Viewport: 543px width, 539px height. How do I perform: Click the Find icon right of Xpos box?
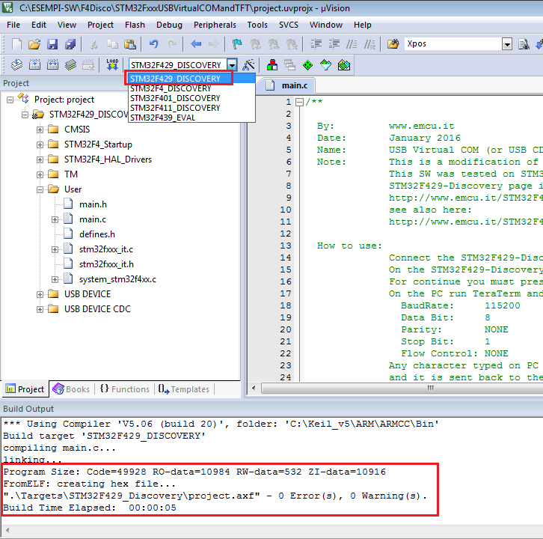[x=524, y=44]
